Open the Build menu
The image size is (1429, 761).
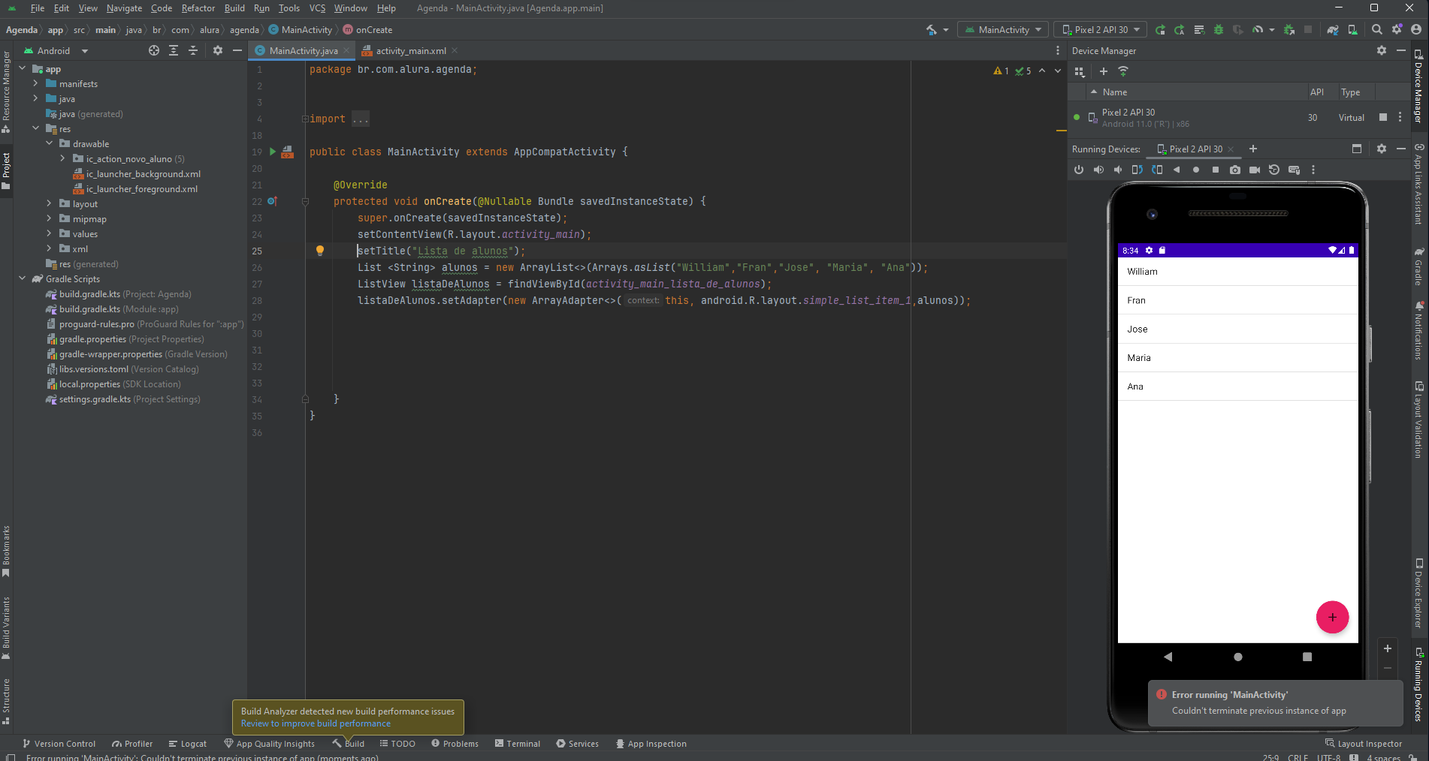[234, 8]
